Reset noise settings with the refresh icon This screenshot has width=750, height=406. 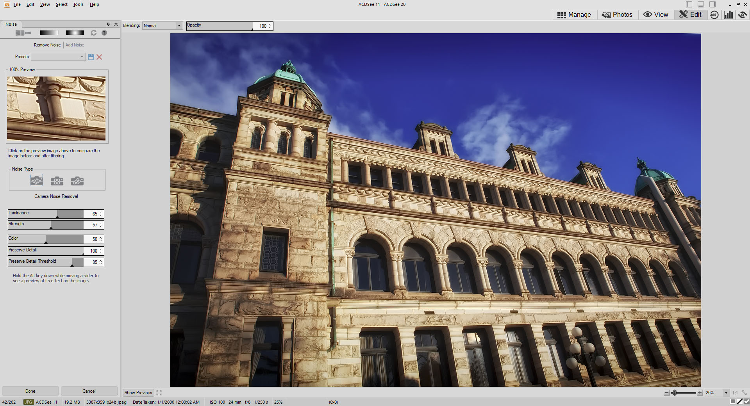point(94,33)
